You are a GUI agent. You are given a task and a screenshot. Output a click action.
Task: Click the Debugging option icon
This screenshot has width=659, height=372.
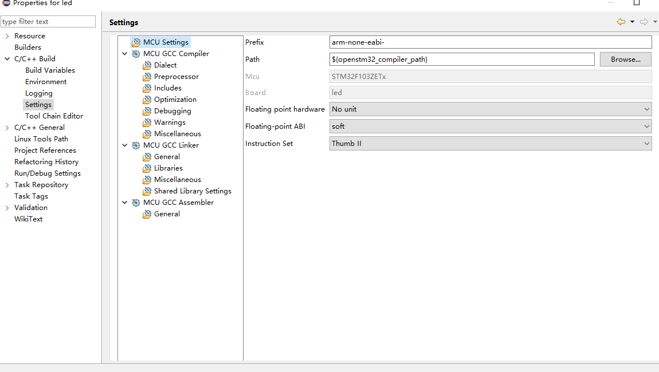click(x=147, y=111)
